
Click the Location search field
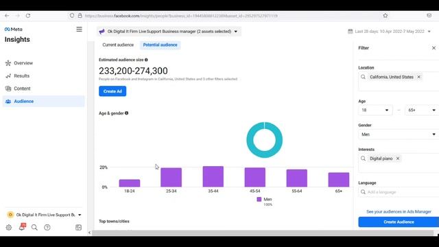click(399, 81)
